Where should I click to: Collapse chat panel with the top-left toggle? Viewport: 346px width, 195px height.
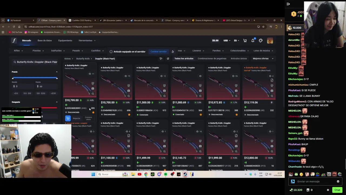(288, 4)
